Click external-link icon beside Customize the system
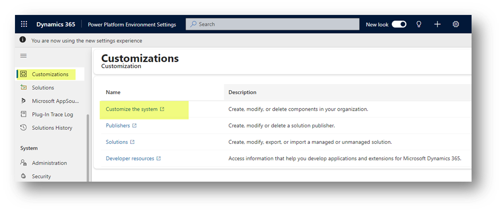Screen dimensions: 502x212 [162, 109]
